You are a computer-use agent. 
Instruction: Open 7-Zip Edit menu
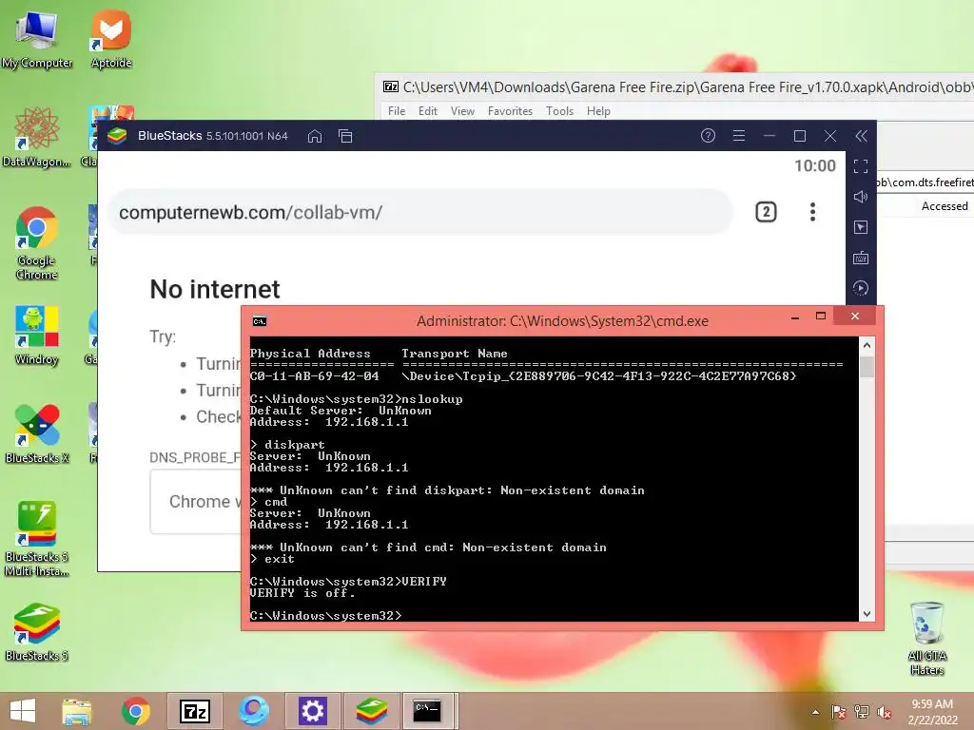coord(428,111)
